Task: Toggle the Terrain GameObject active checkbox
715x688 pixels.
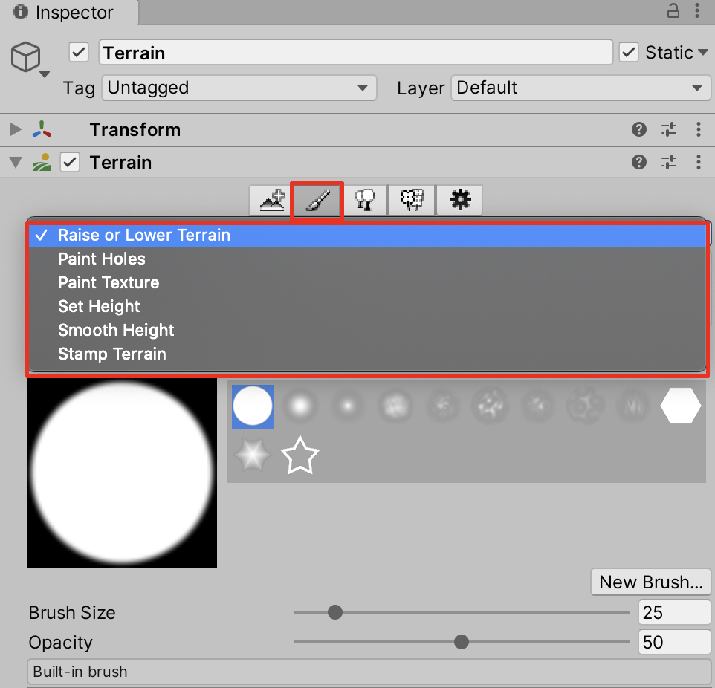Action: [x=79, y=53]
